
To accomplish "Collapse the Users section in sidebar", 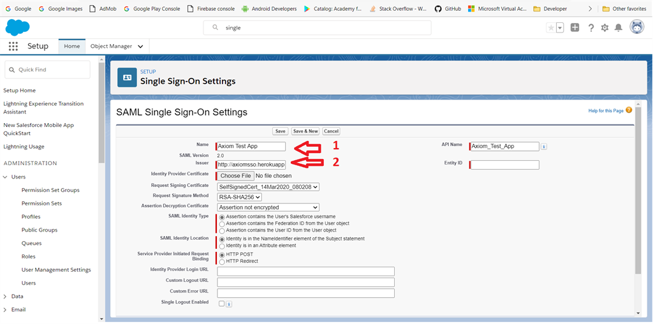I will coord(5,177).
